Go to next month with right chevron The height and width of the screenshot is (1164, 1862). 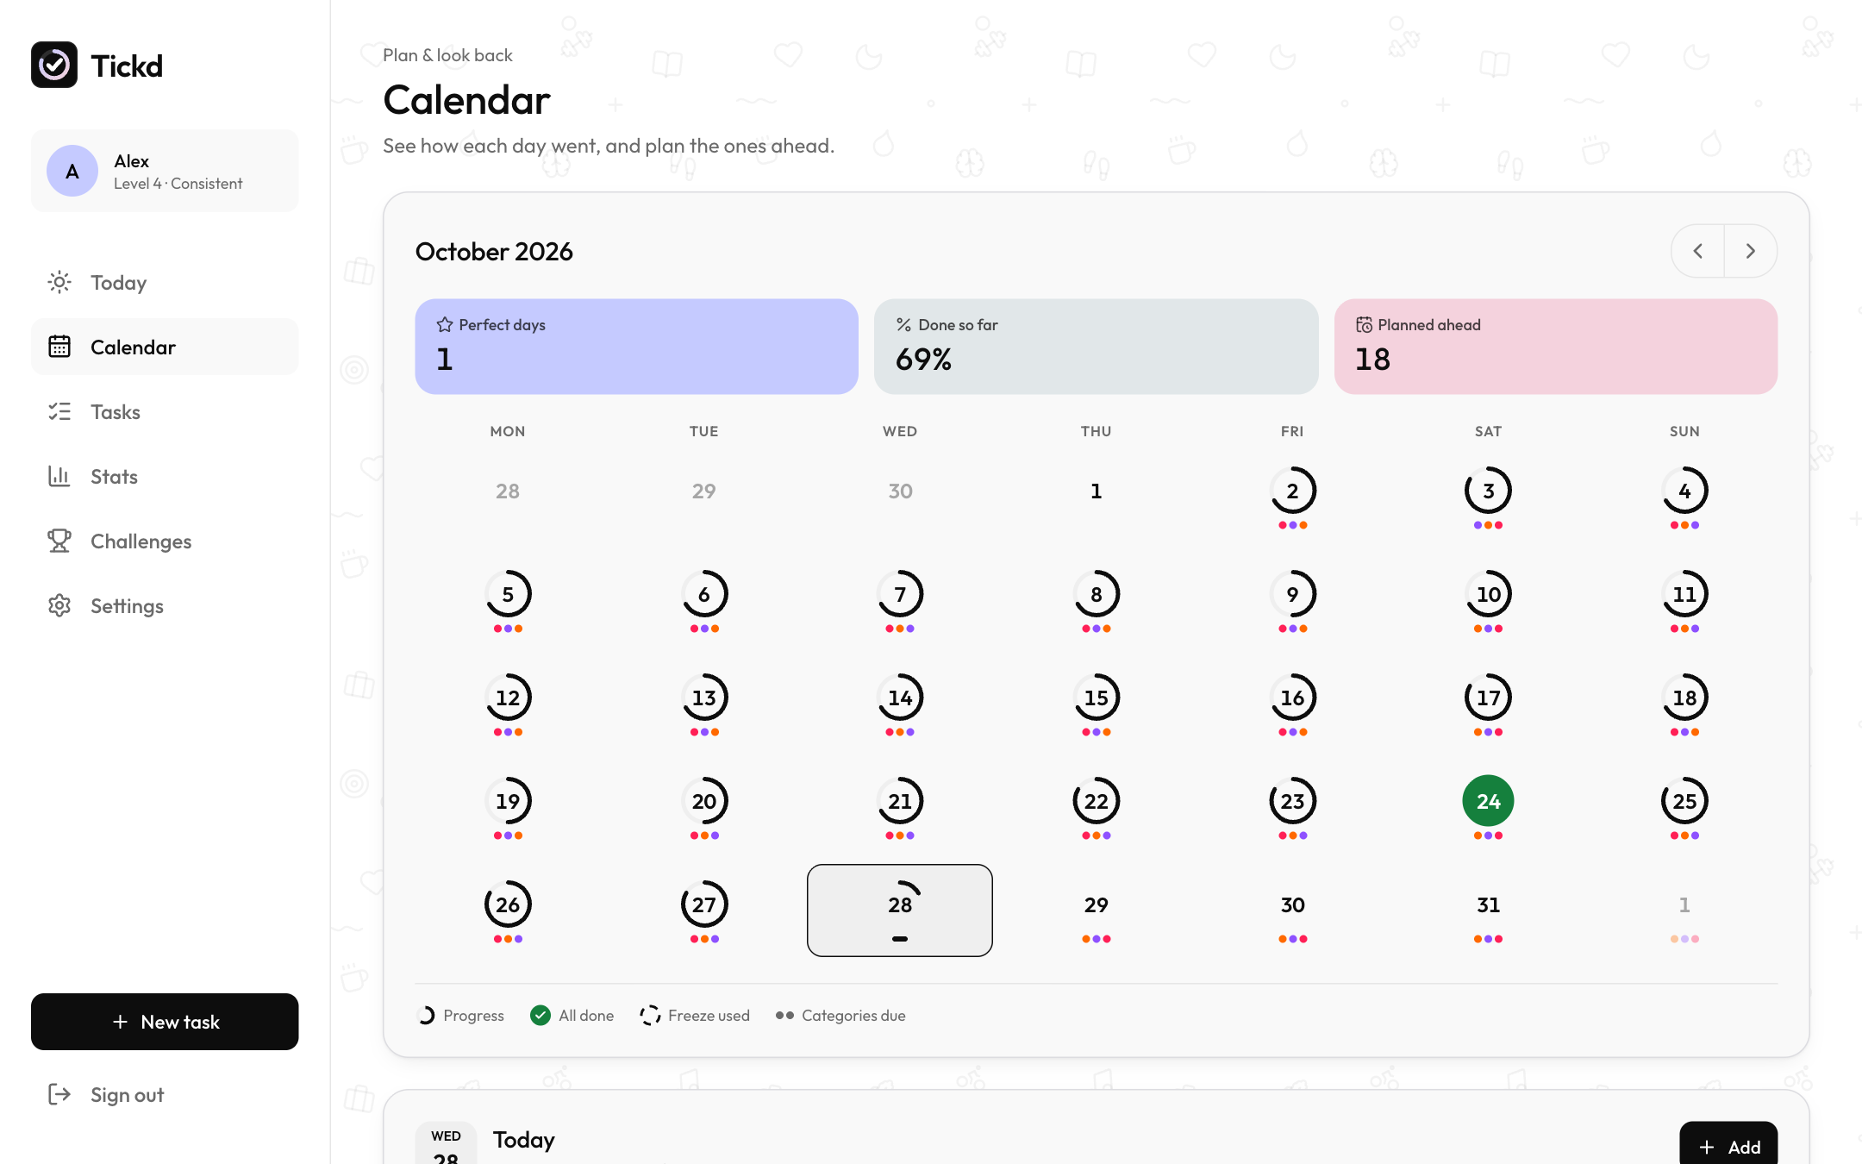pos(1750,251)
